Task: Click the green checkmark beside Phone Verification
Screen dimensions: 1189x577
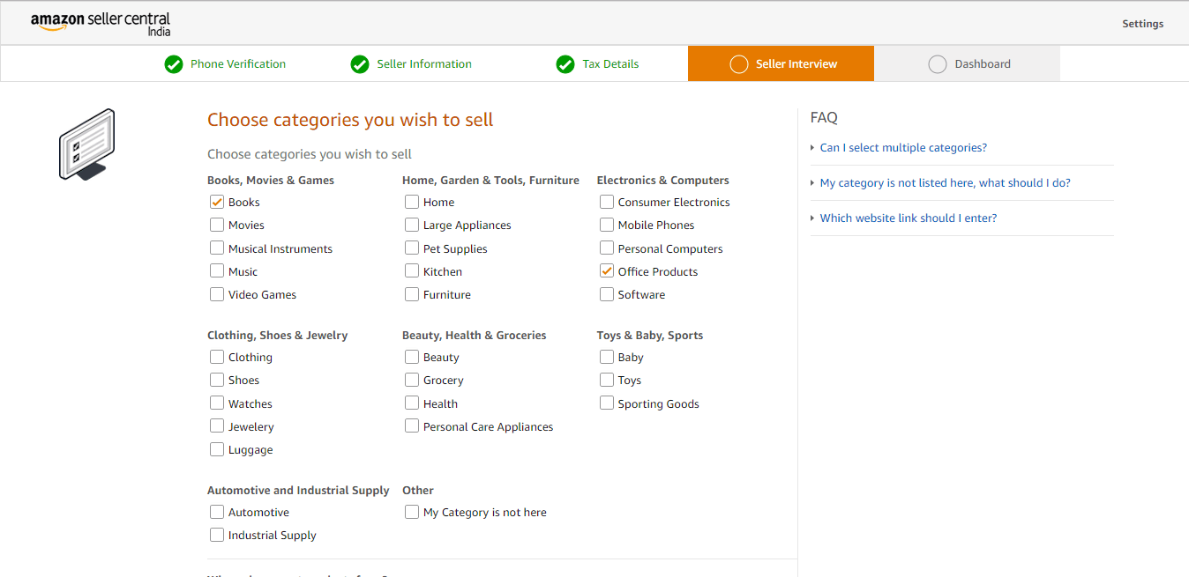Action: tap(174, 64)
